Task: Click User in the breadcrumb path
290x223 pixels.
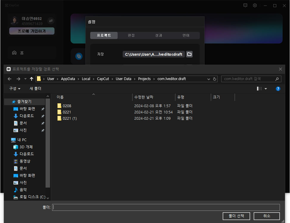Action: point(51,79)
